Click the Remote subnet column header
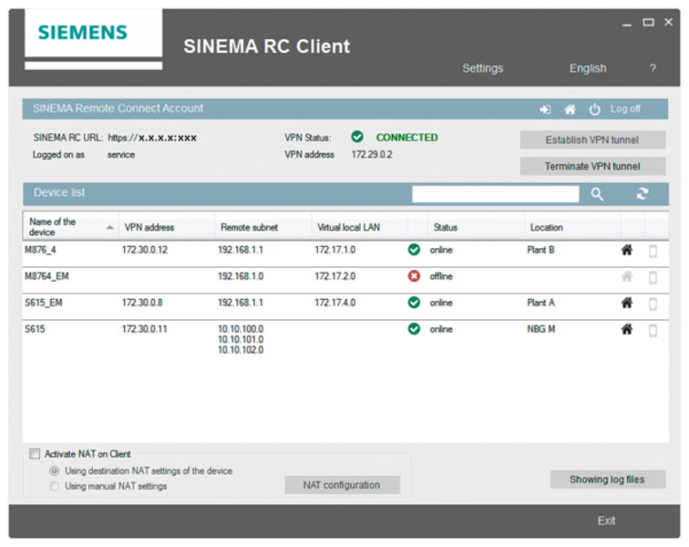689x547 pixels. point(263,227)
